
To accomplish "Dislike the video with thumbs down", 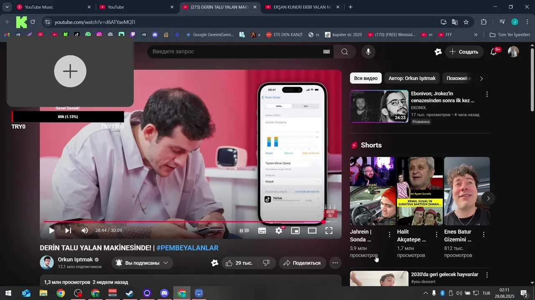I will click(x=266, y=263).
